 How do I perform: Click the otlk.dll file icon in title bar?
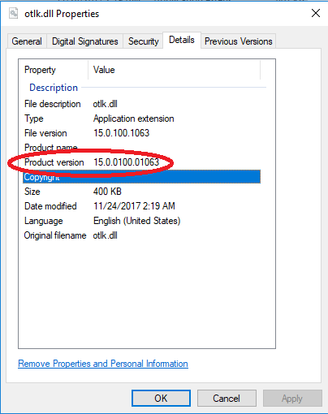[14, 13]
